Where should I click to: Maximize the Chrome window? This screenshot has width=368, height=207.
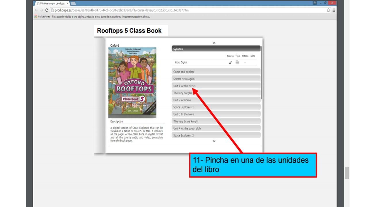325,3
